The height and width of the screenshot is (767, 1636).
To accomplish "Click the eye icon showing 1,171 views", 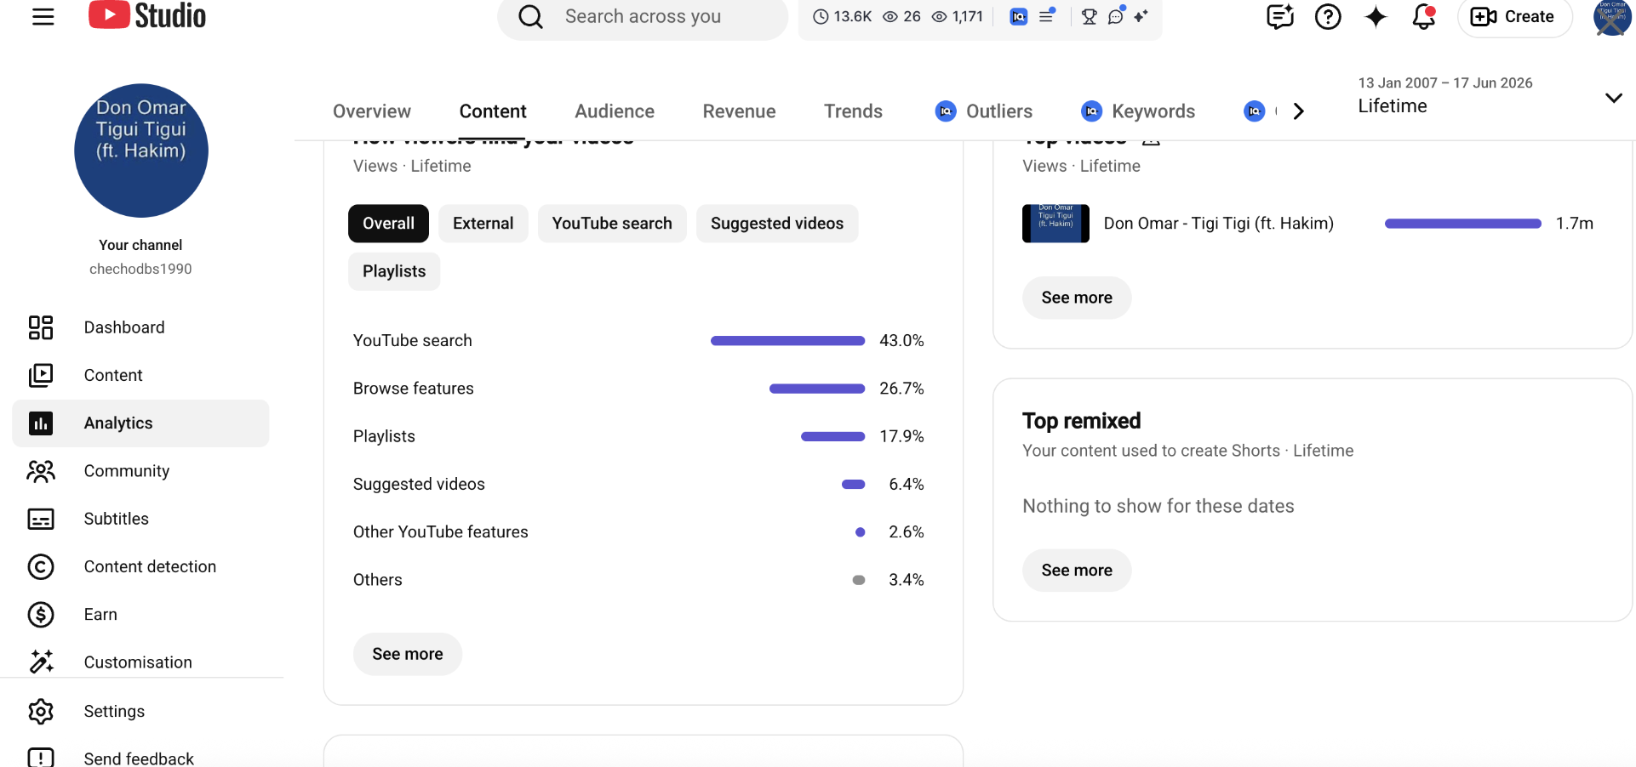I will pyautogui.click(x=940, y=16).
